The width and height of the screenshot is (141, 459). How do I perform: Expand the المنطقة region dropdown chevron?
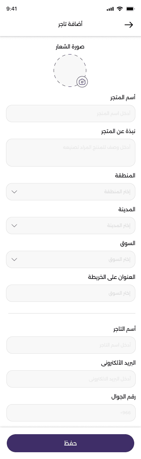click(14, 192)
